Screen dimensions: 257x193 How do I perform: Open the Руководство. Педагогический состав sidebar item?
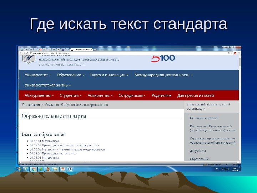pyautogui.click(x=212, y=128)
